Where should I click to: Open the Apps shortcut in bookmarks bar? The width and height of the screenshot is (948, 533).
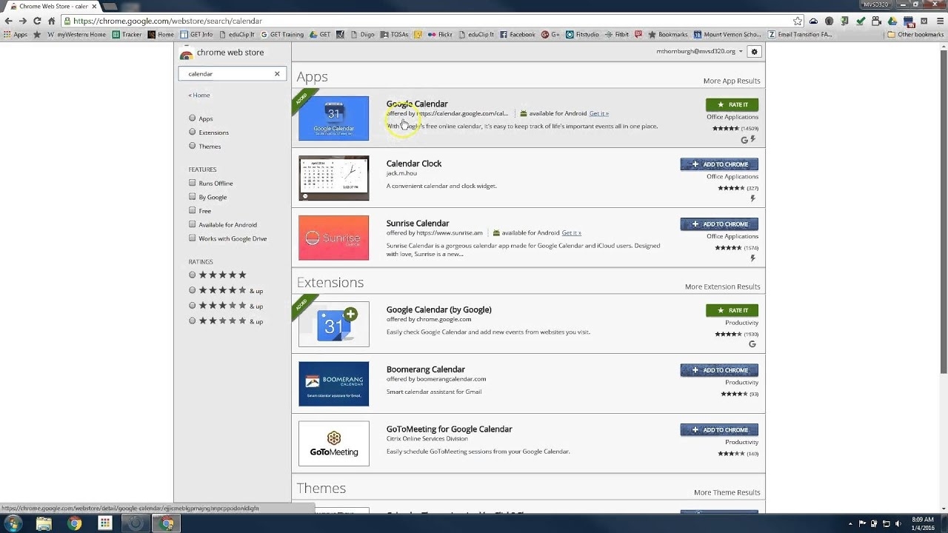[16, 34]
